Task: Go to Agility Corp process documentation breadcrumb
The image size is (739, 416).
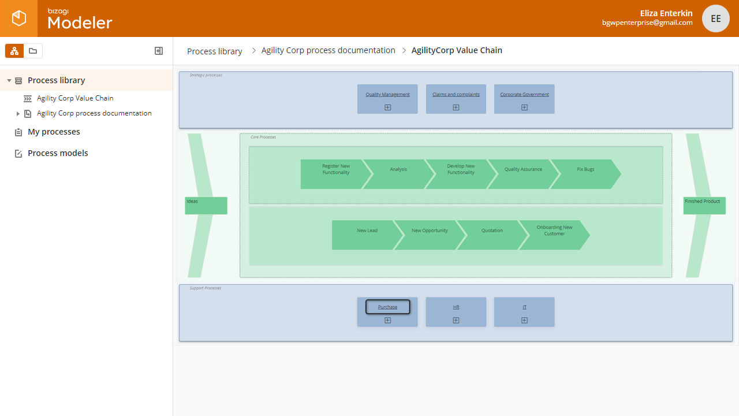Action: click(x=329, y=50)
